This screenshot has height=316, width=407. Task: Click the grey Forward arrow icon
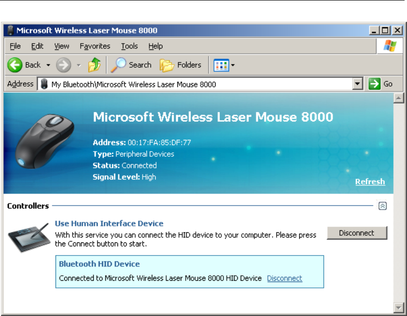tap(64, 65)
